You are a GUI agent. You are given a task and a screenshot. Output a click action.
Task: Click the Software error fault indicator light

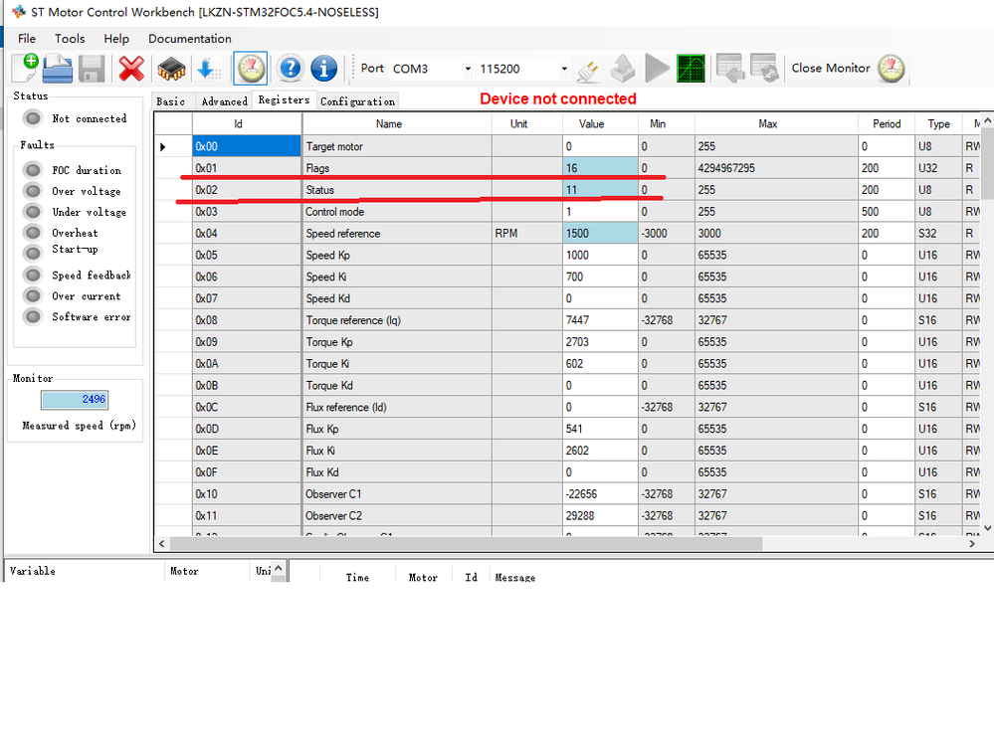32,316
